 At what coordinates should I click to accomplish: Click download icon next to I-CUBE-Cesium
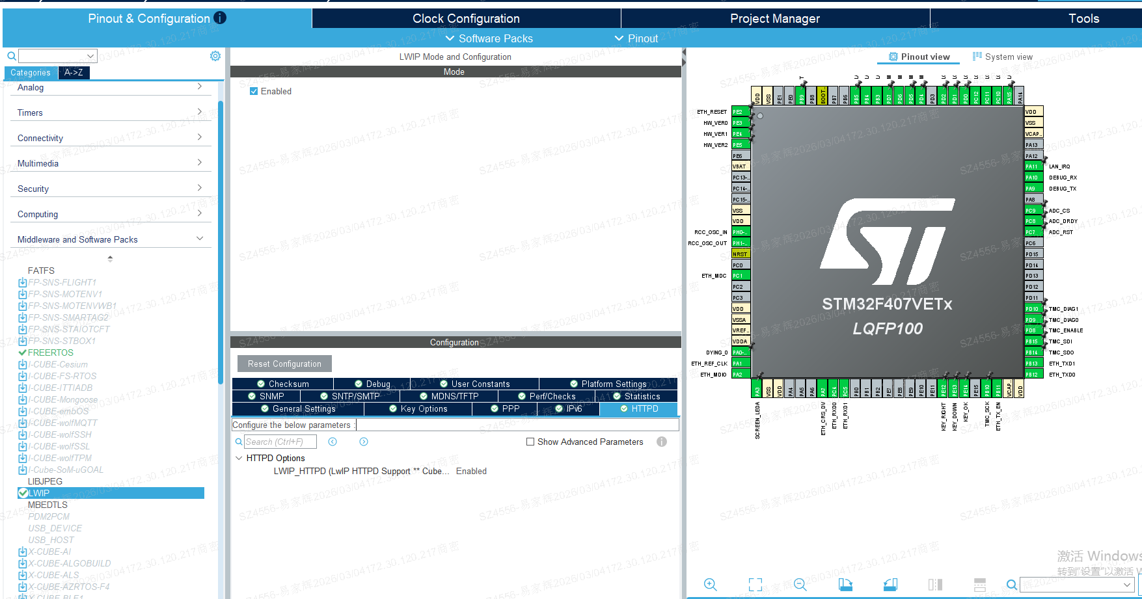[x=23, y=364]
